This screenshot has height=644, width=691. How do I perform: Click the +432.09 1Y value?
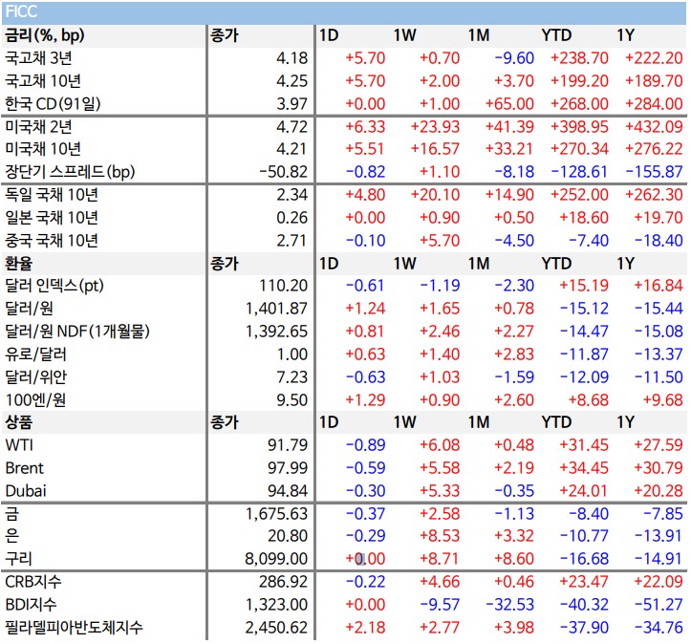[x=654, y=127]
